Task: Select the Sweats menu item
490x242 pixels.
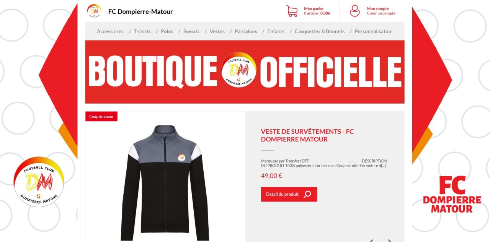Action: click(191, 31)
